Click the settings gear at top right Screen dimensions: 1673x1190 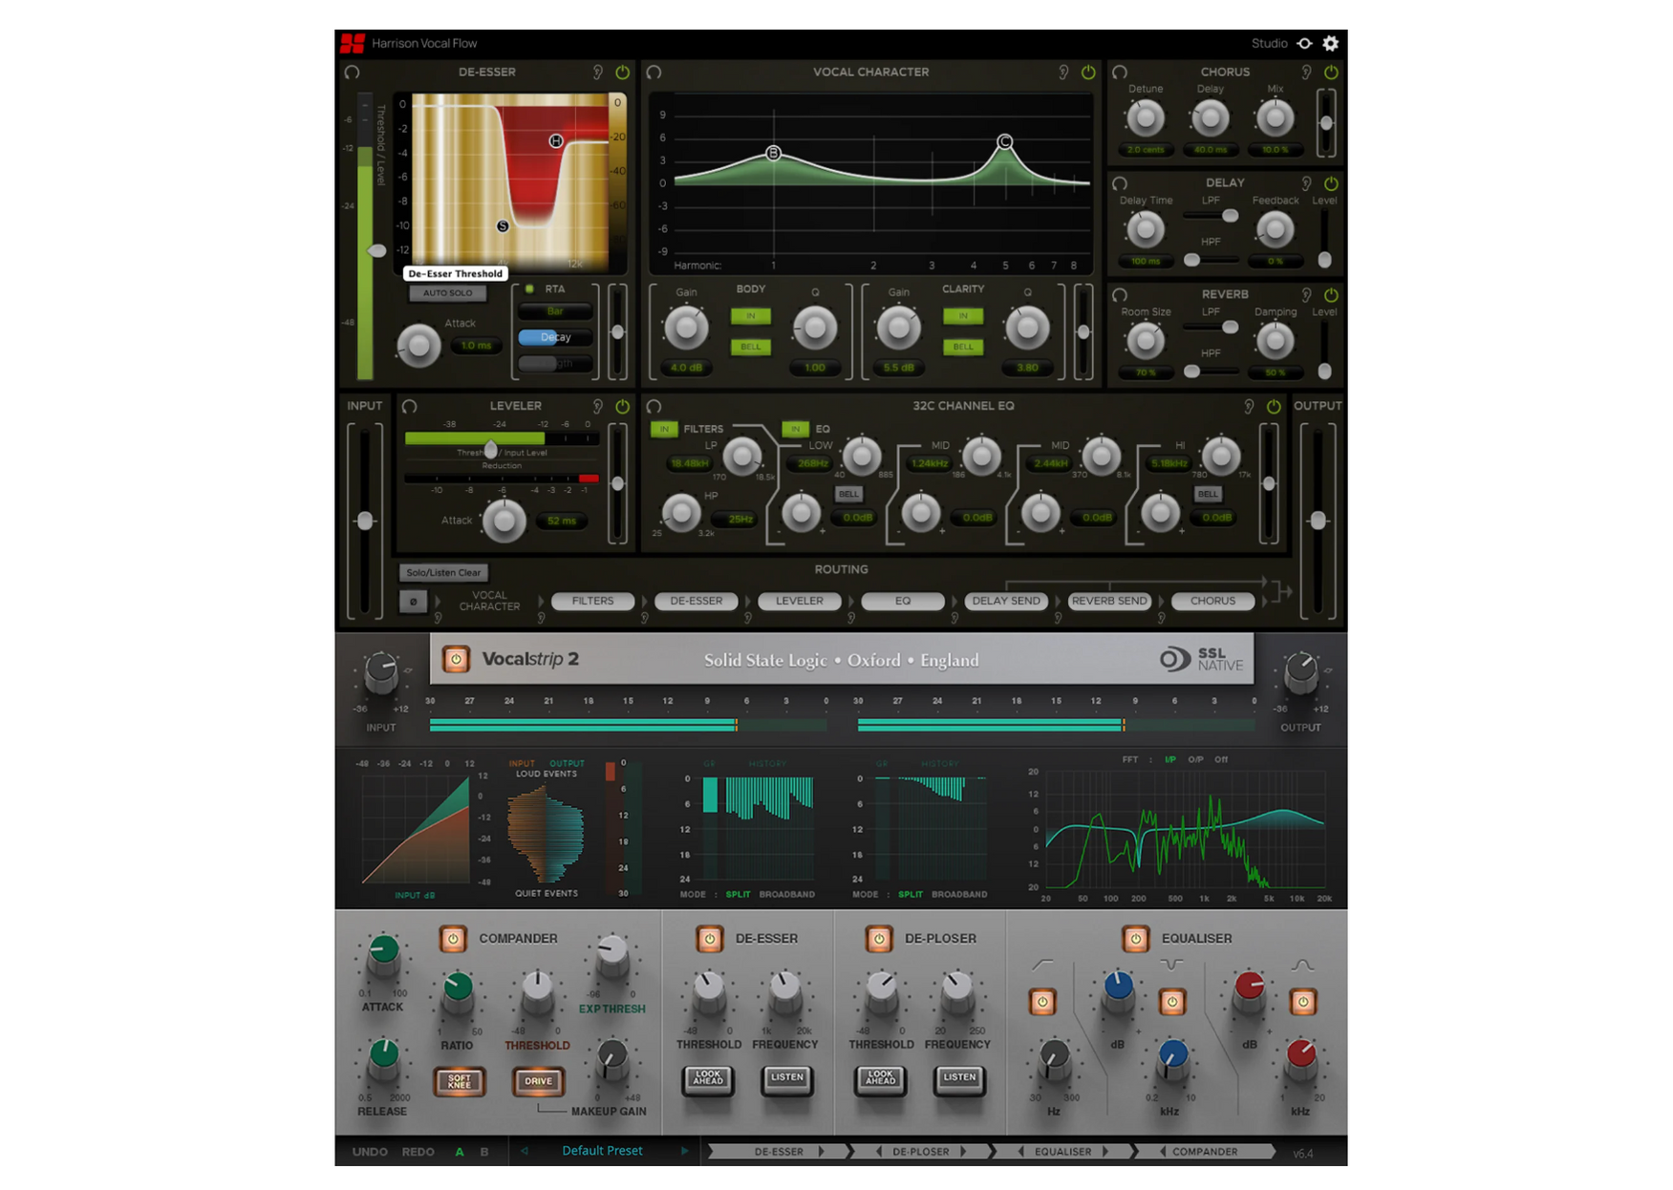point(1331,43)
